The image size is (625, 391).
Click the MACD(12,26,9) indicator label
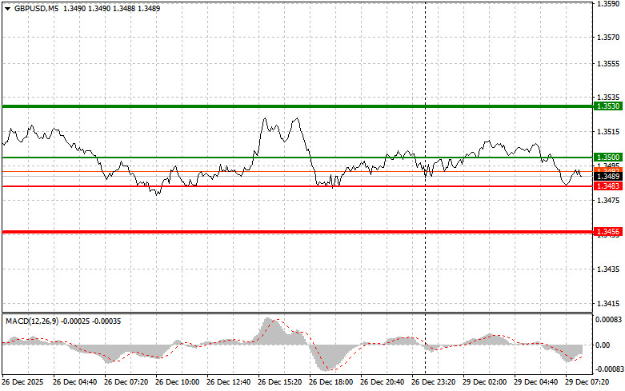[x=32, y=321]
